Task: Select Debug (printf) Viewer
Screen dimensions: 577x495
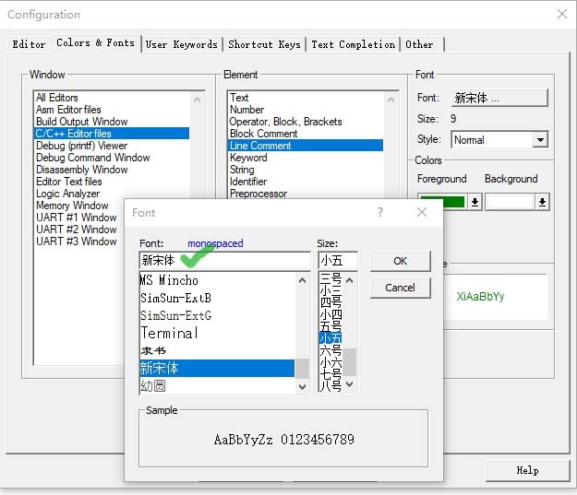Action: point(112,146)
